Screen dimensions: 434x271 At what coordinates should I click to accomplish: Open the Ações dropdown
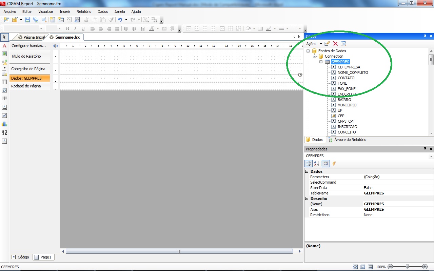point(314,44)
